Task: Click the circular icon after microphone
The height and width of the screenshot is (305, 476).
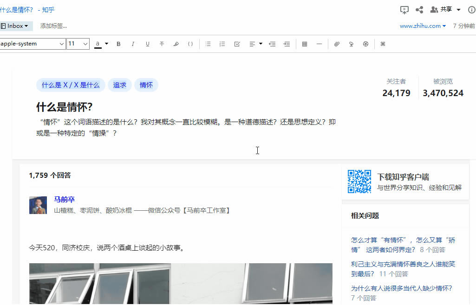Action: point(365,44)
